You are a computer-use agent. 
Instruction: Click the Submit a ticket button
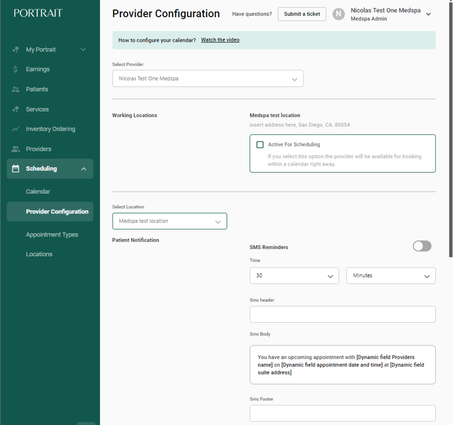302,14
